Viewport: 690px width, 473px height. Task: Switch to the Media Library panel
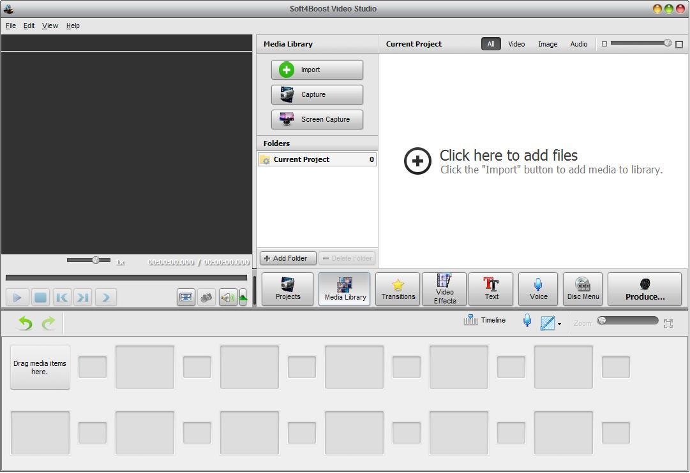(345, 289)
